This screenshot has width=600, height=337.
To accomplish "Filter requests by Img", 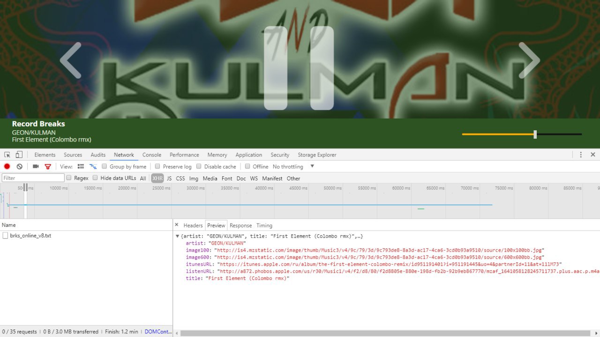I will point(194,179).
